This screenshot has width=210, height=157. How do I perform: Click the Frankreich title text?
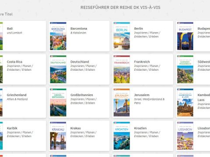(x=142, y=62)
